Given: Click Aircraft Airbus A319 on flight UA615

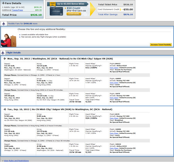Looking at the screenshot, I should click(118, 65).
